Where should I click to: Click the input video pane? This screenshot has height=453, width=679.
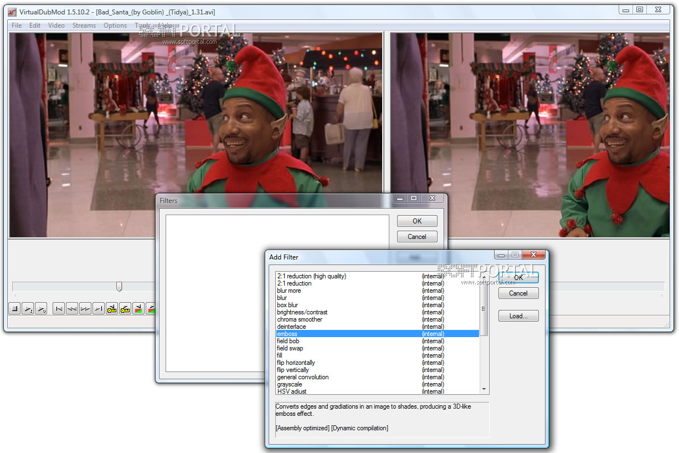pos(196,135)
